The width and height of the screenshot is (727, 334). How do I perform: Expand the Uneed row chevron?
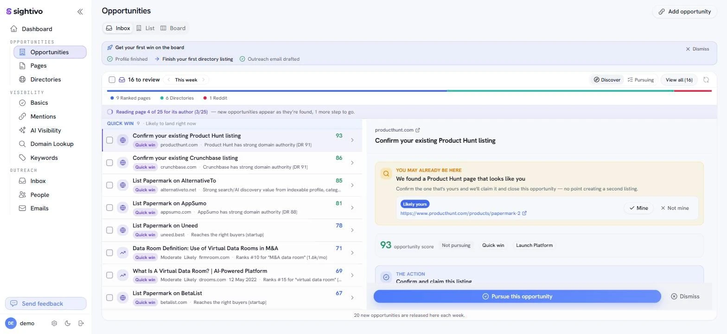click(x=352, y=230)
